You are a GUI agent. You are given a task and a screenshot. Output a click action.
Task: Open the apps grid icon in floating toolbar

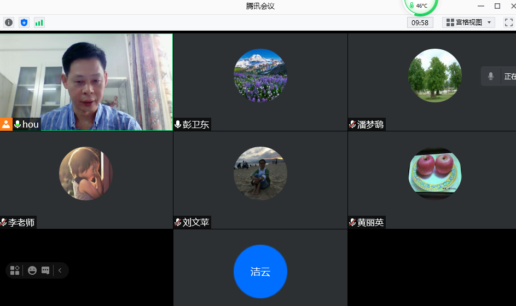tap(15, 270)
